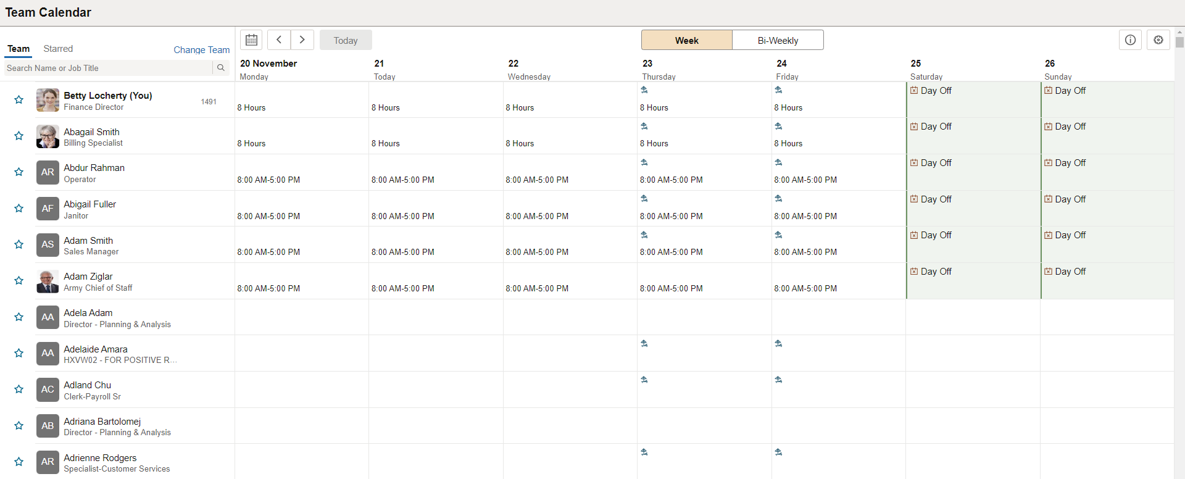Switch to the Starred tab

click(58, 49)
